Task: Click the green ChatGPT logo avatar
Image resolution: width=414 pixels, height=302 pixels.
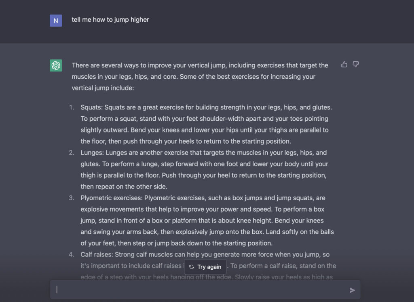Action: pos(56,65)
